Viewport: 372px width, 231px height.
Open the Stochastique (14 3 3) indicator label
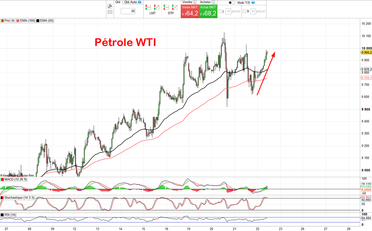point(20,198)
